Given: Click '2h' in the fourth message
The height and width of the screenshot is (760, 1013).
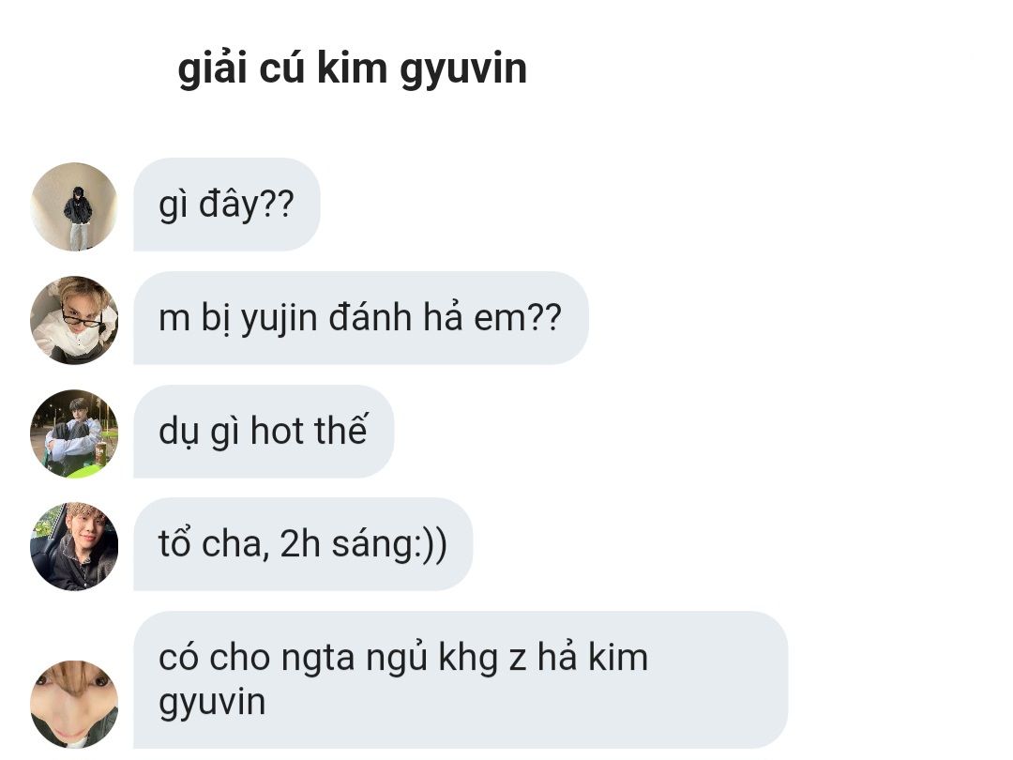Looking at the screenshot, I should pos(300,544).
